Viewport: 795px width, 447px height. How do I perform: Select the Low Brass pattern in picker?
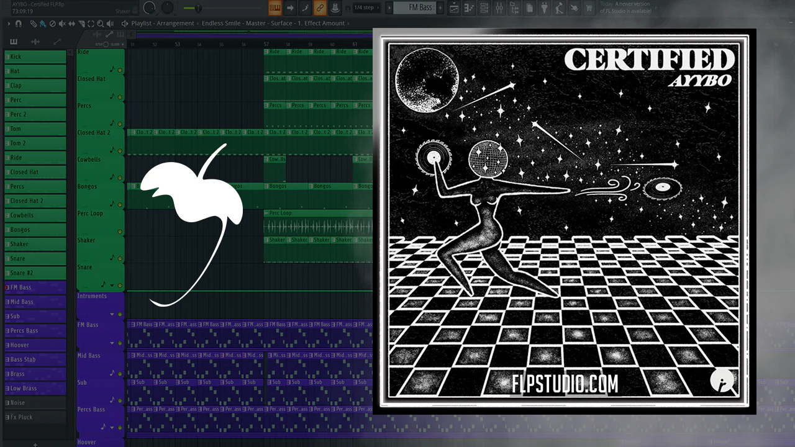click(x=35, y=388)
